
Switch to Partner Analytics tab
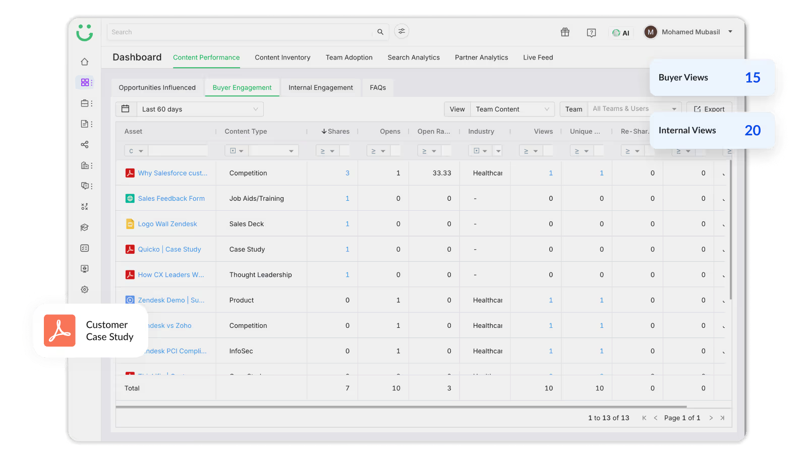[481, 58]
